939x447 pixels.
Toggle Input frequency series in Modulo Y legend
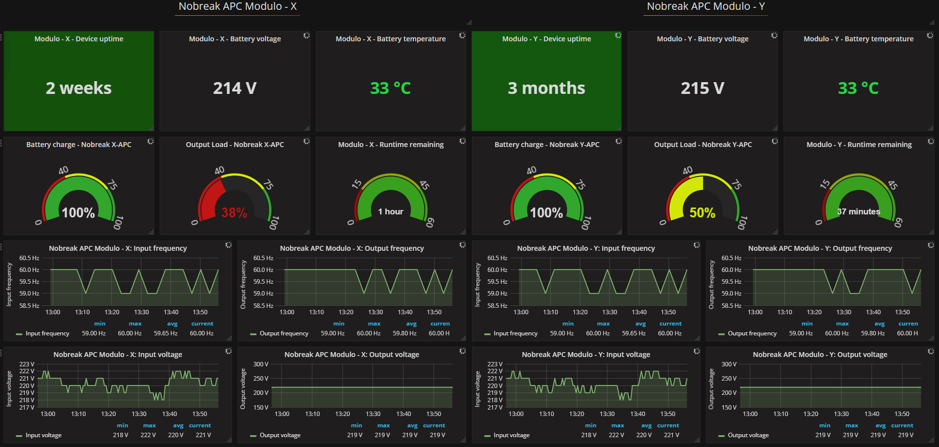[x=516, y=333]
